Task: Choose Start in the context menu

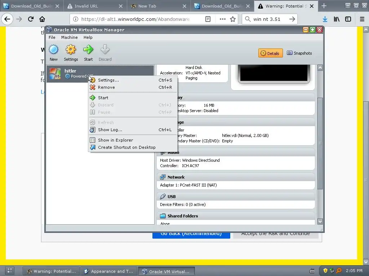Action: point(133,98)
